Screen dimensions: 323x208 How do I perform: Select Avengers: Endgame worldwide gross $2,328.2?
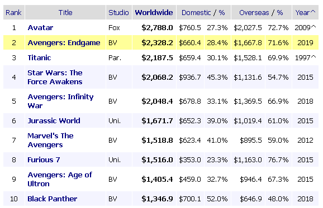(x=157, y=43)
